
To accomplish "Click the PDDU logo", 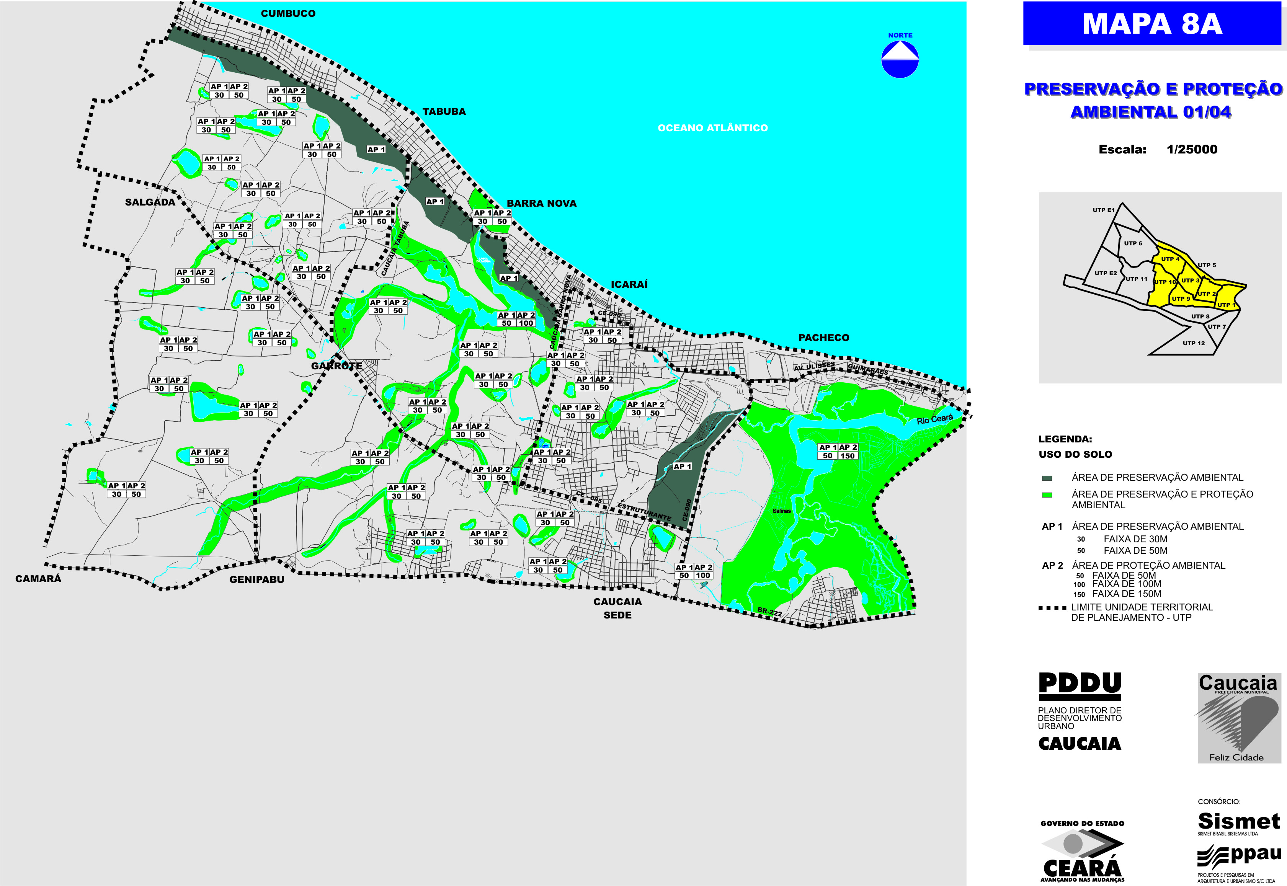I will 1080,685.
